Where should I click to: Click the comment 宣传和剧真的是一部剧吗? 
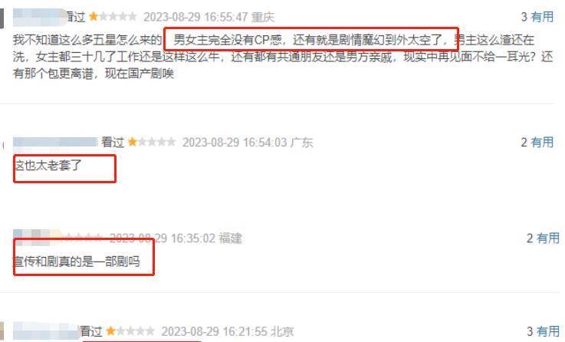click(x=77, y=261)
